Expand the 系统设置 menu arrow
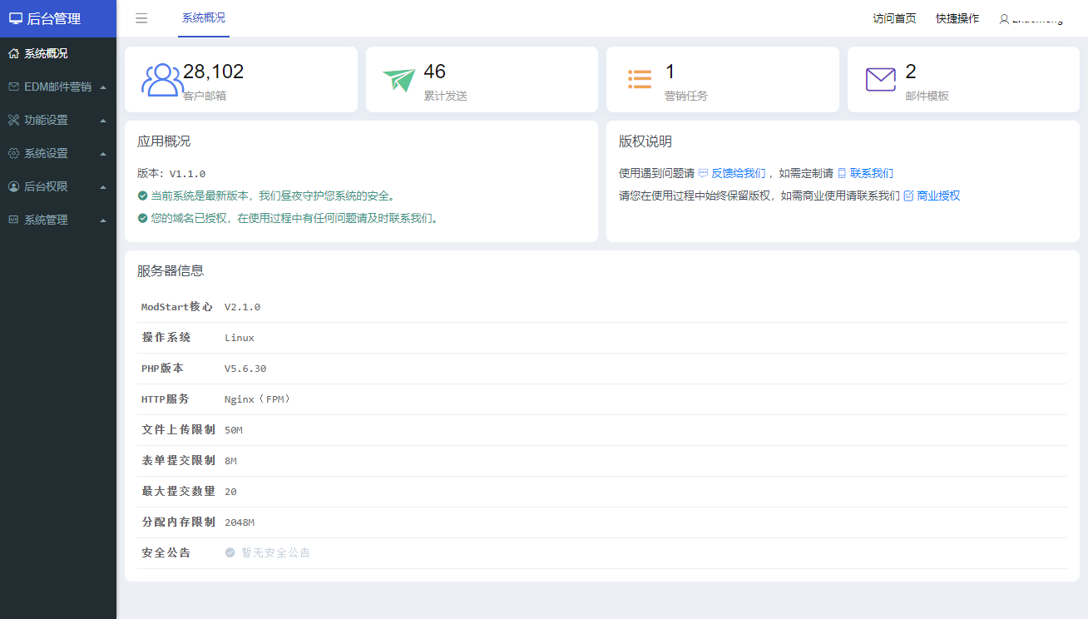Viewport: 1088px width, 619px height. coord(103,153)
